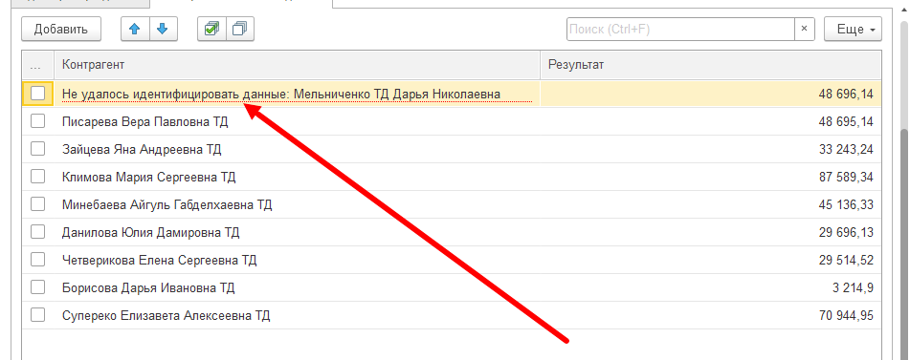Sort by the Контрагент column header
The image size is (910, 360).
click(x=298, y=65)
